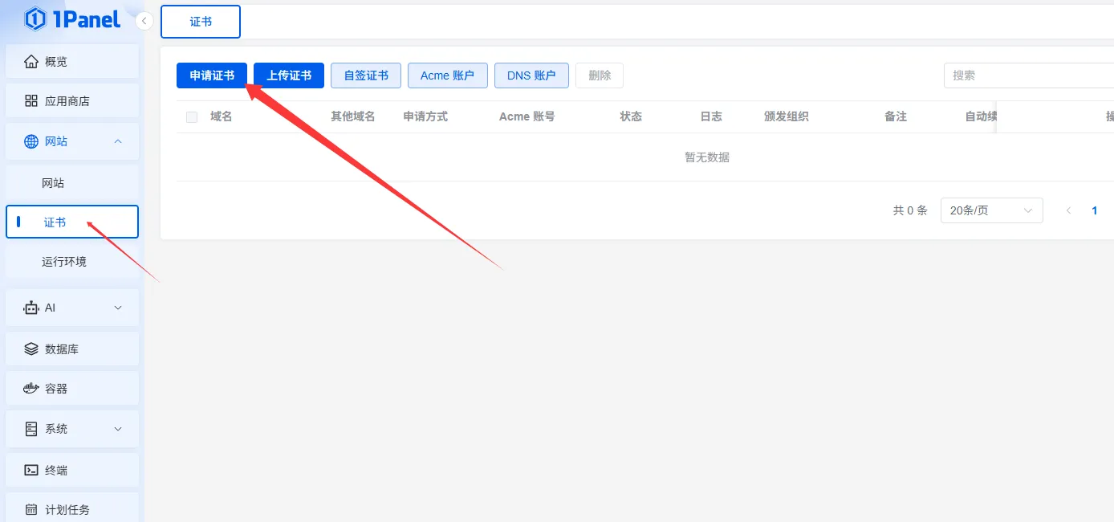
Task: Open the 容器 docker icon
Action: click(31, 389)
